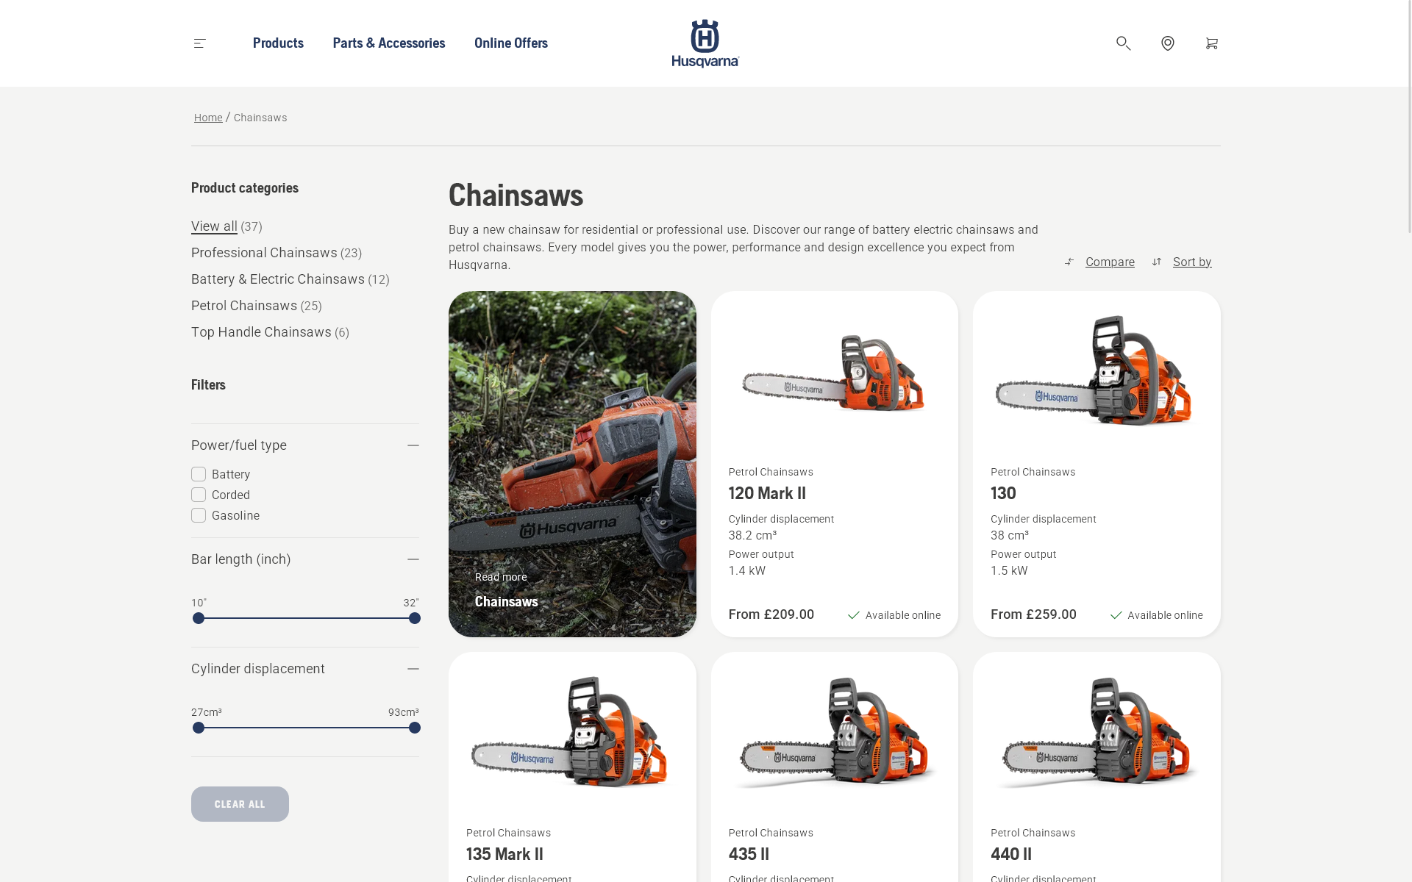The width and height of the screenshot is (1412, 882).
Task: Collapse the Cylinder displacement filter
Action: tap(413, 669)
